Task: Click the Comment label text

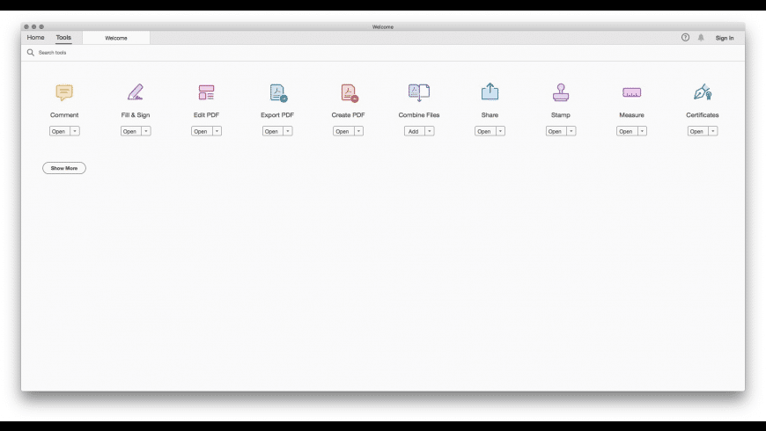Action: pyautogui.click(x=64, y=114)
